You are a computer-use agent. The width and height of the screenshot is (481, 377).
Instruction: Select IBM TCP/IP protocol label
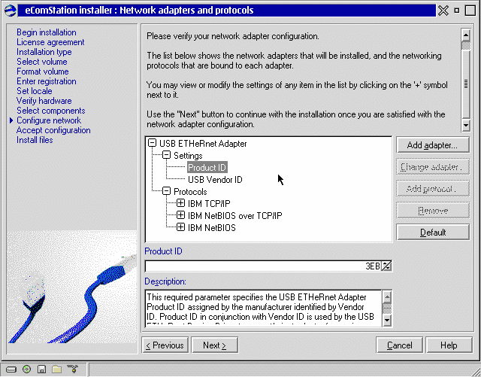pos(209,203)
